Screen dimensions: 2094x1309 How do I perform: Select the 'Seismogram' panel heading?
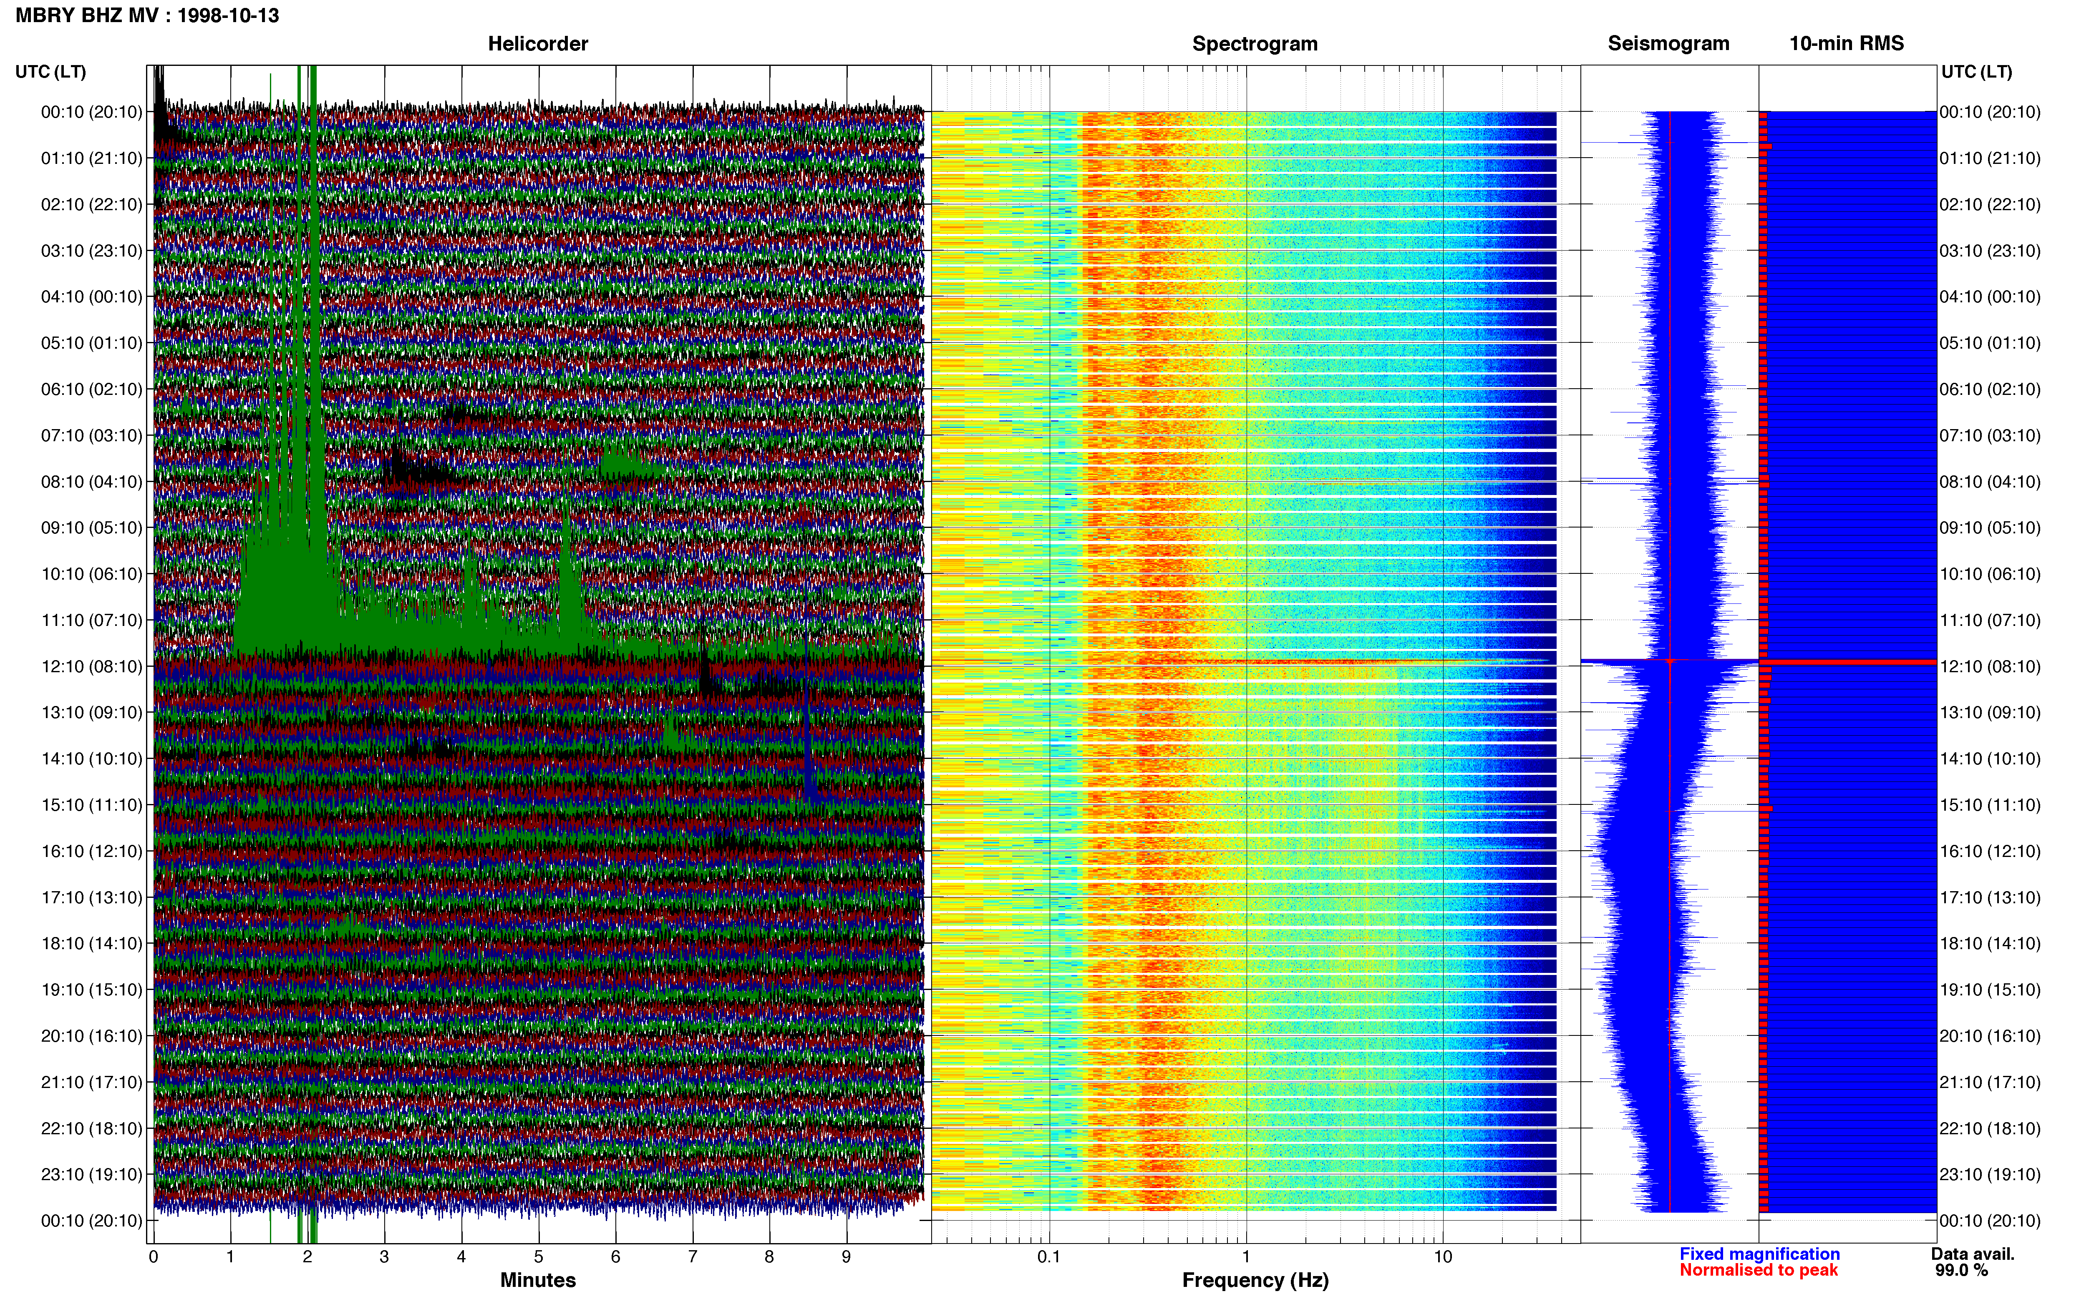(x=1668, y=43)
